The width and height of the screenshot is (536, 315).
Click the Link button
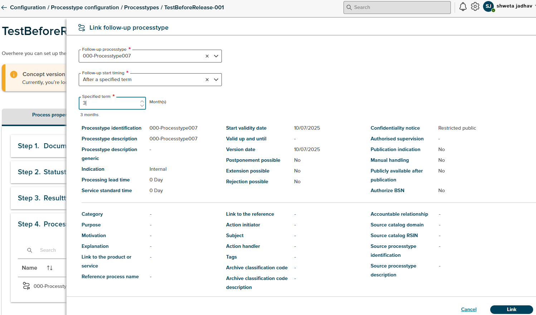(x=511, y=309)
